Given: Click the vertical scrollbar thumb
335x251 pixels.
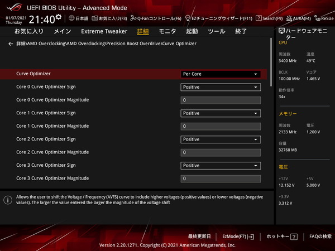Looking at the screenshot, I should [271, 62].
